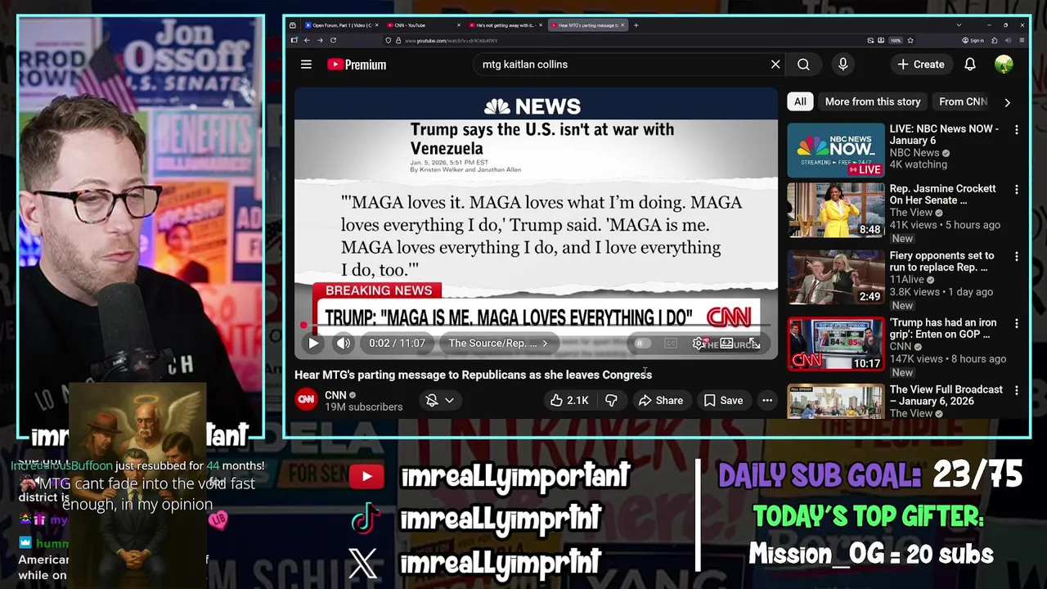
Task: Select the 'More from this story' chip
Action: (873, 101)
